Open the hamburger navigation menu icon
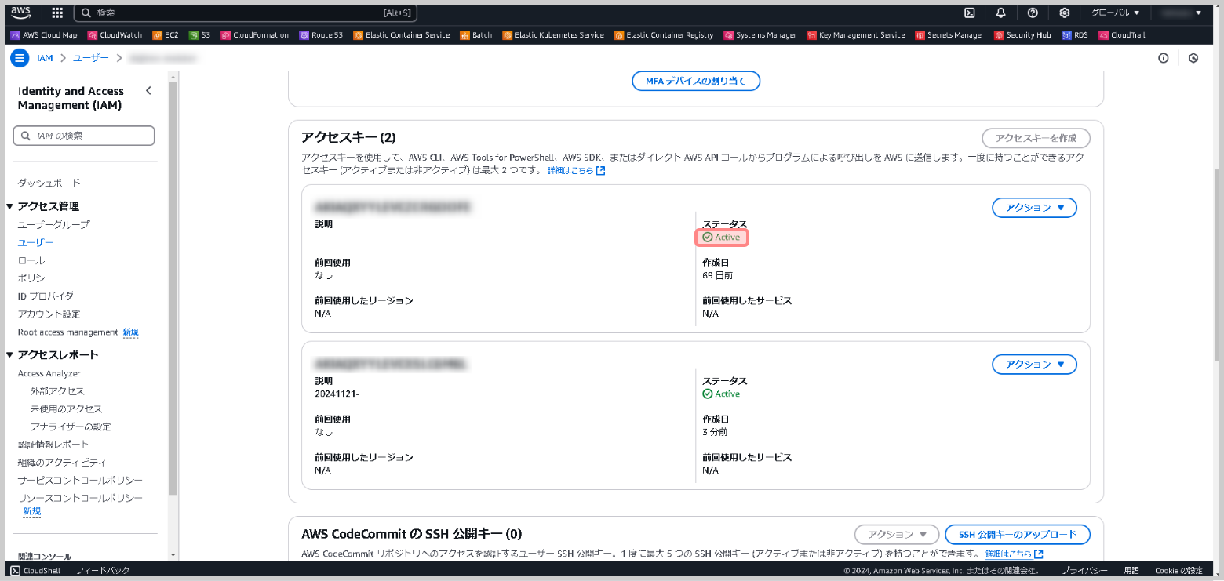 click(x=20, y=58)
